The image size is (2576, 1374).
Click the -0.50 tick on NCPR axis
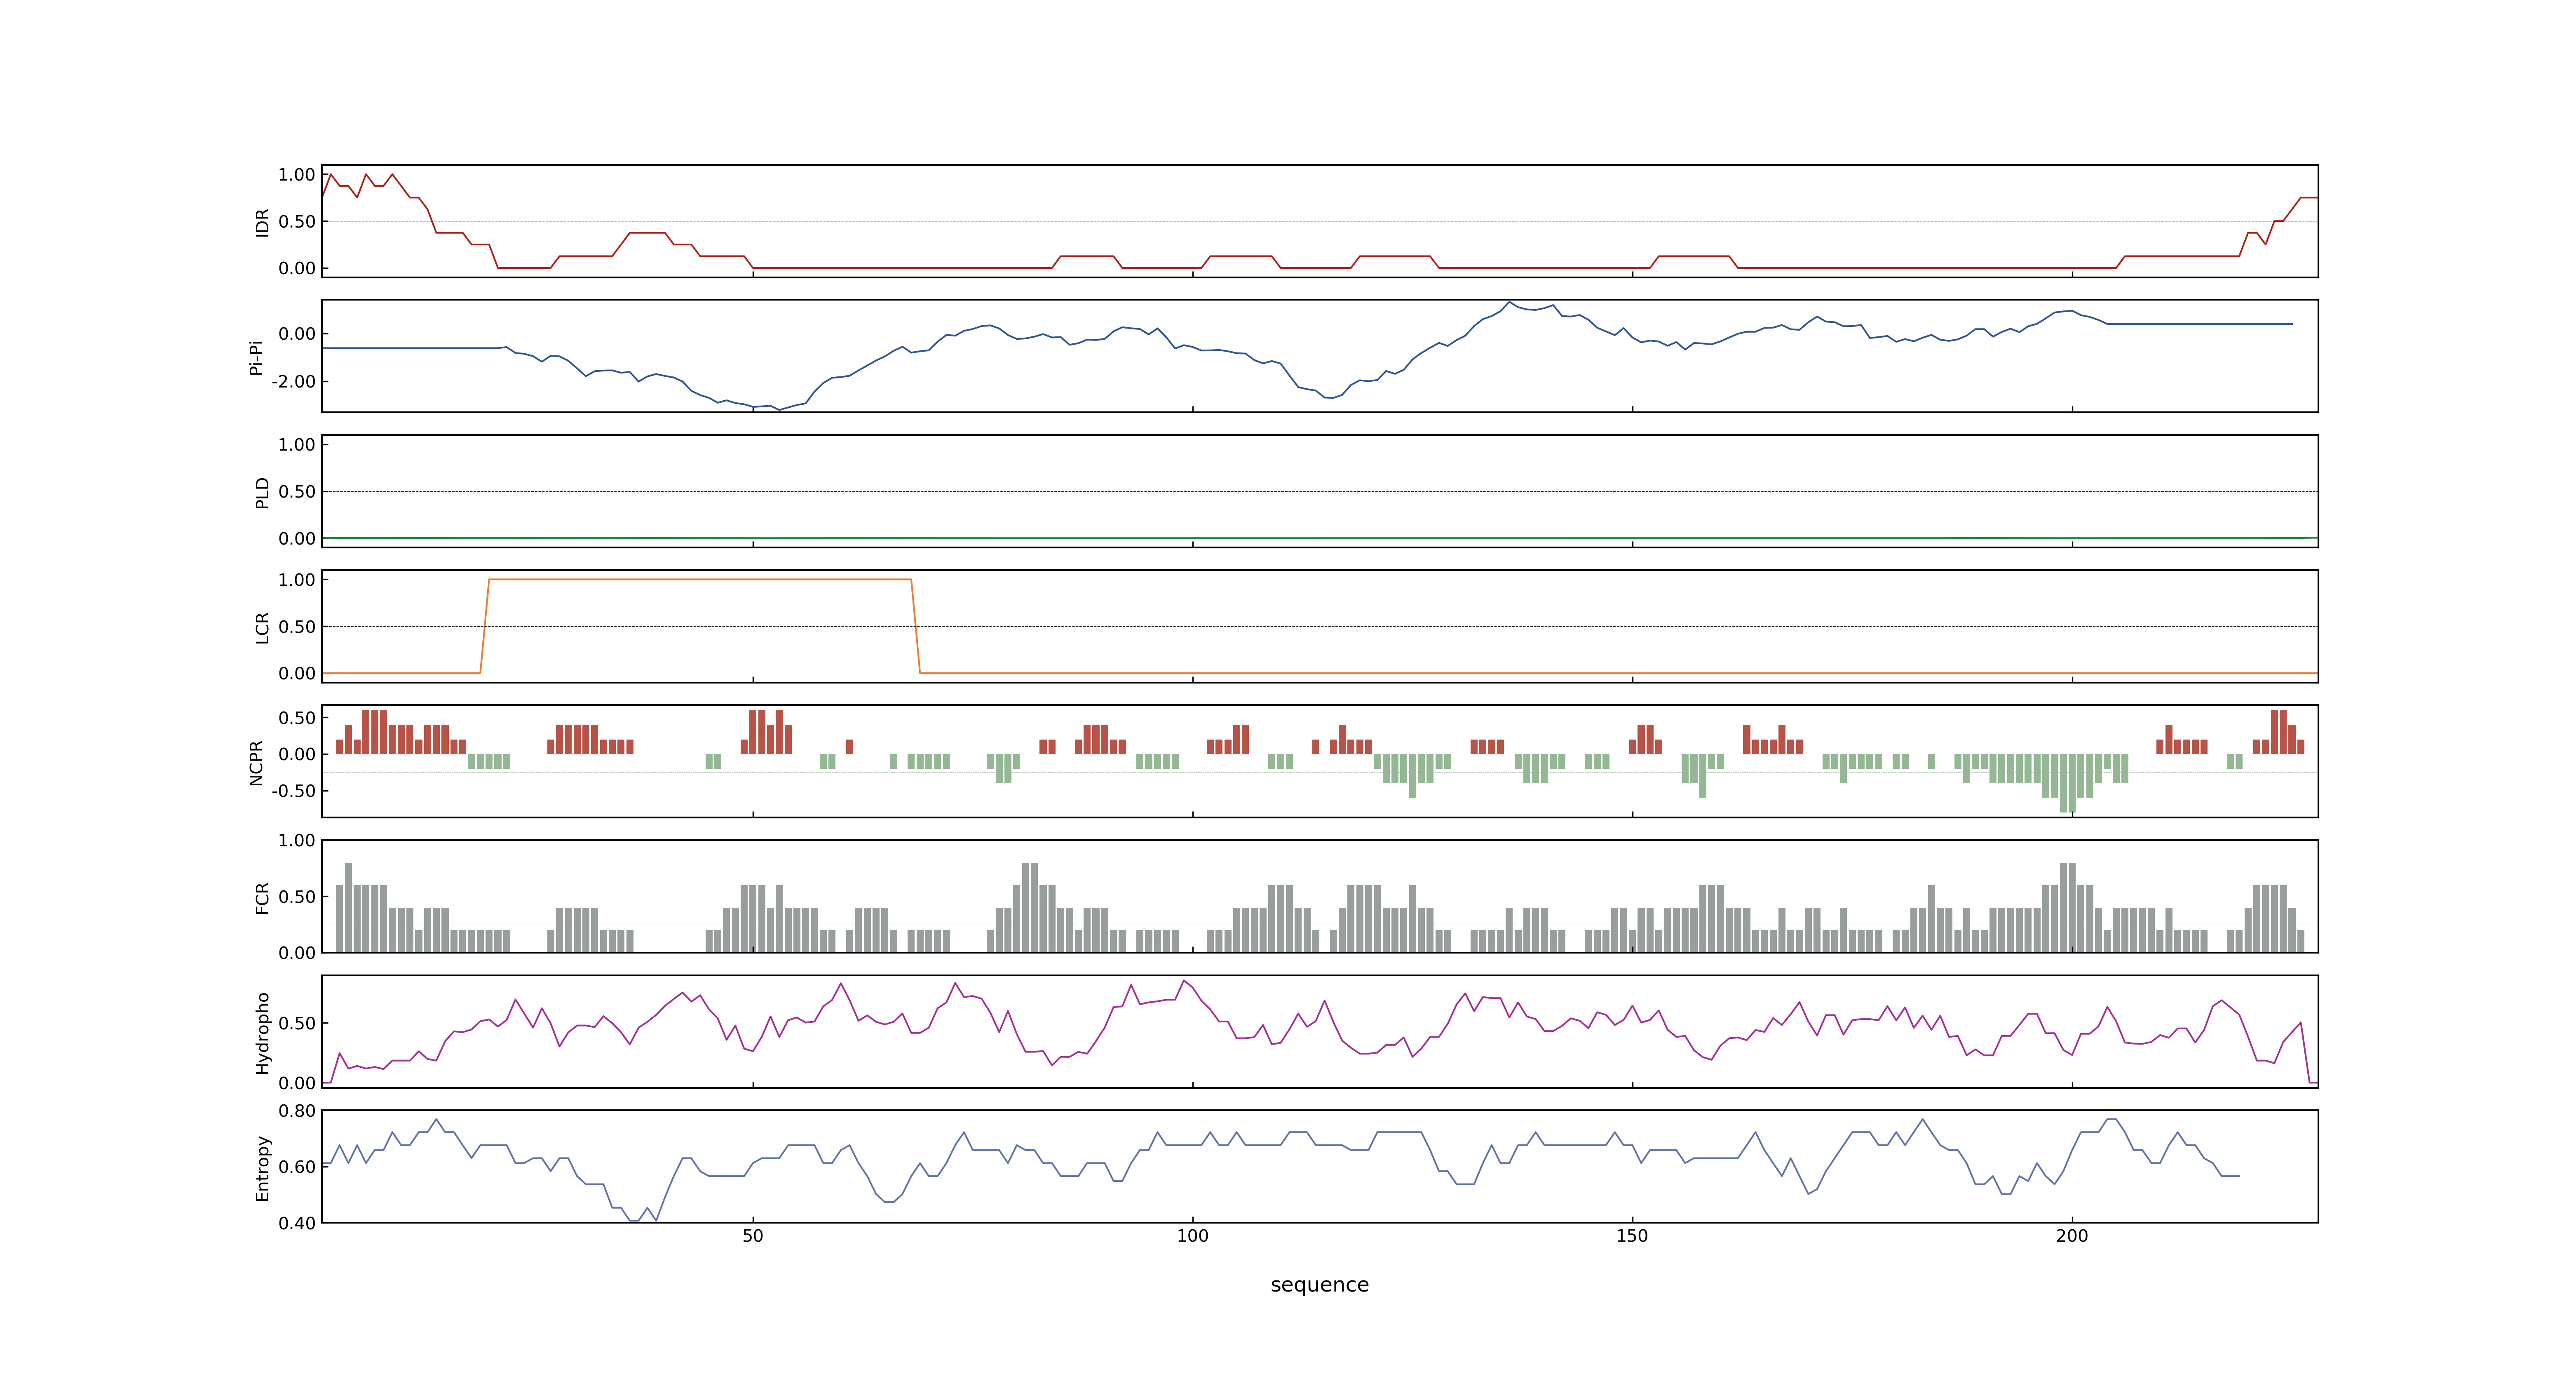pyautogui.click(x=293, y=791)
